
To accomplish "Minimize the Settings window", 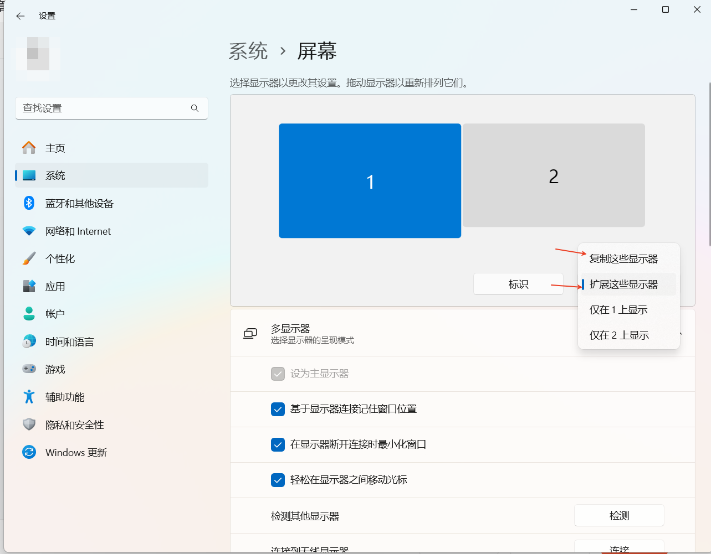I will pos(634,9).
